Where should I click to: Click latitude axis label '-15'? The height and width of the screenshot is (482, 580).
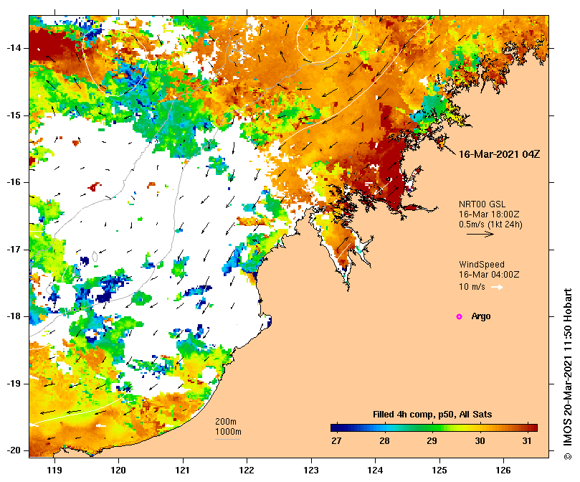pos(14,115)
